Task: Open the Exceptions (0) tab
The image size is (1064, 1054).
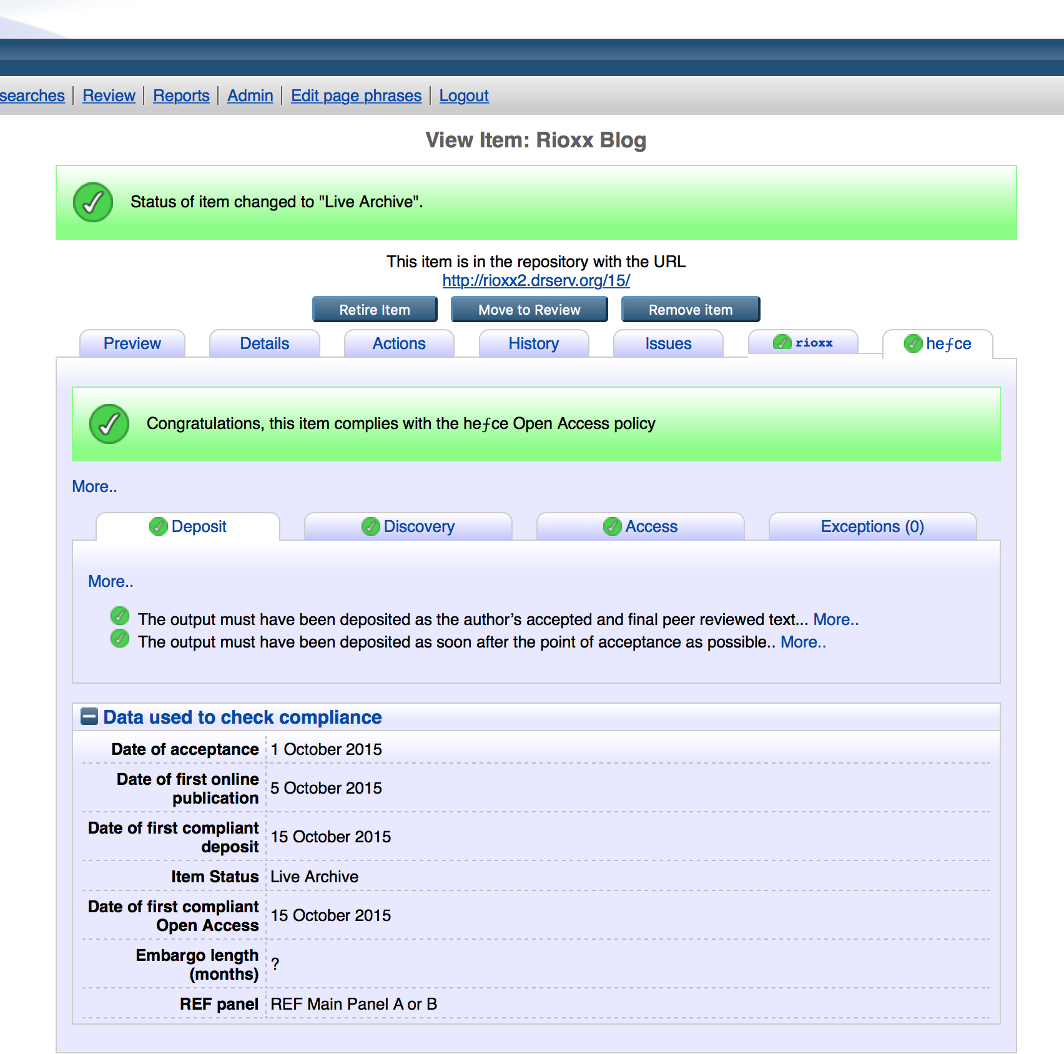Action: pyautogui.click(x=872, y=526)
